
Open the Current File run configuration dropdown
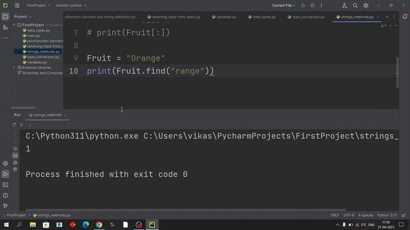coord(283,5)
